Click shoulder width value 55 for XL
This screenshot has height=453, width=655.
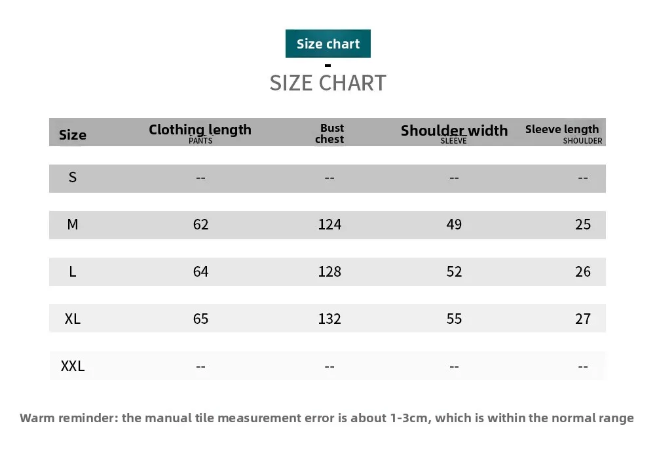454,319
